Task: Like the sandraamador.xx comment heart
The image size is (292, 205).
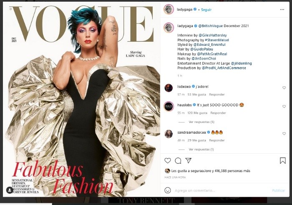Action: pyautogui.click(x=284, y=134)
